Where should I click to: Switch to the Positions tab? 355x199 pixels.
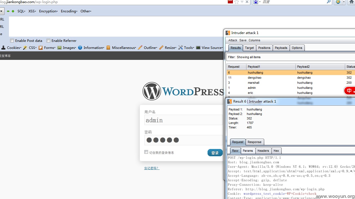[x=264, y=48]
